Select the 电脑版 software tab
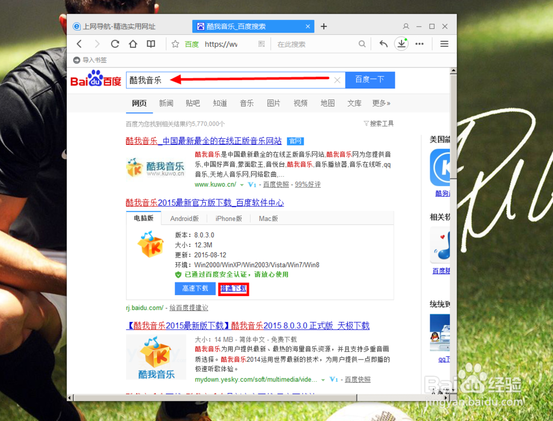 point(144,218)
